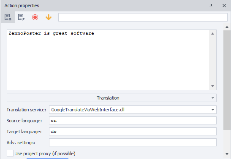Close the Action properties panel
231x159 pixels.
coord(224,5)
